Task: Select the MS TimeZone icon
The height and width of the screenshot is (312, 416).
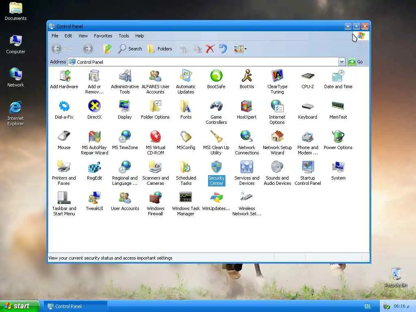Action: 125,140
